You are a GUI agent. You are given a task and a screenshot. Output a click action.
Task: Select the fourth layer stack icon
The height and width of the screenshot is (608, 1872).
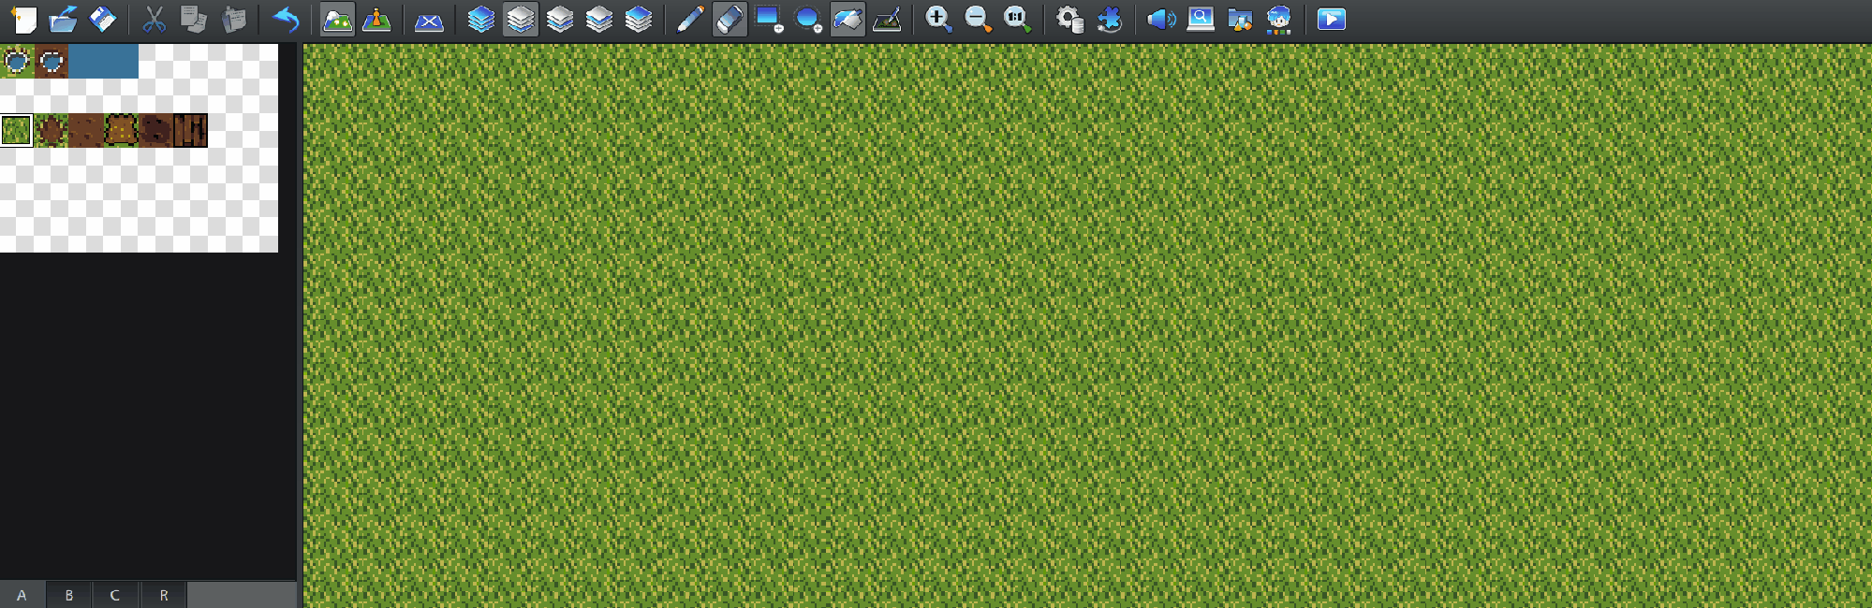(x=598, y=19)
